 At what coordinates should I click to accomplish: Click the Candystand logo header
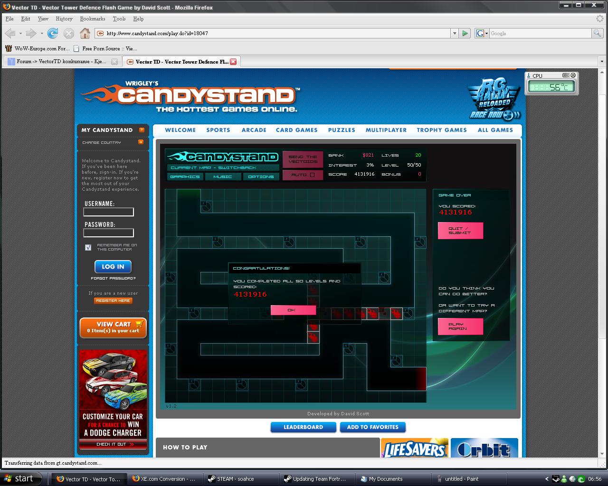(x=190, y=96)
